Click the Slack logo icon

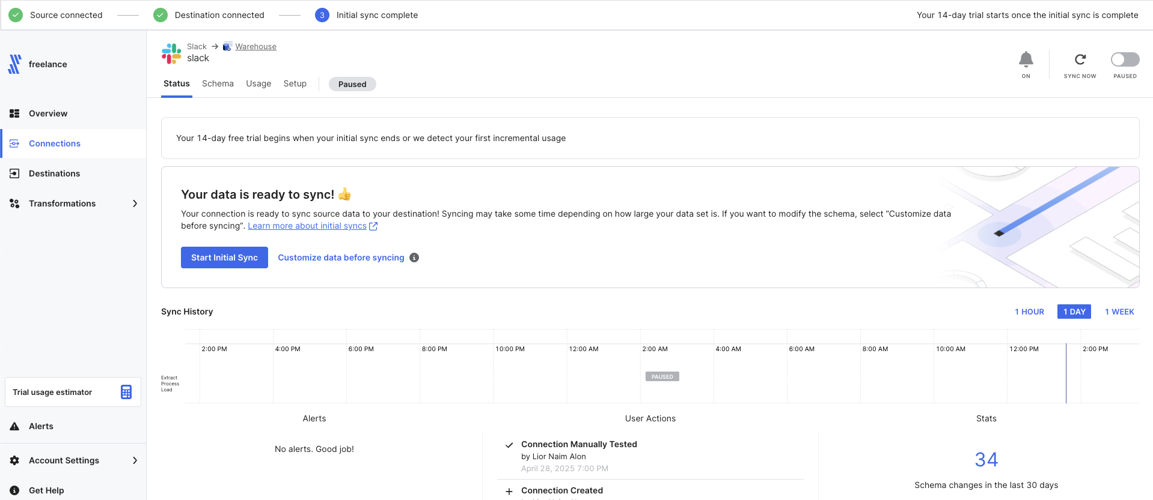coord(171,53)
